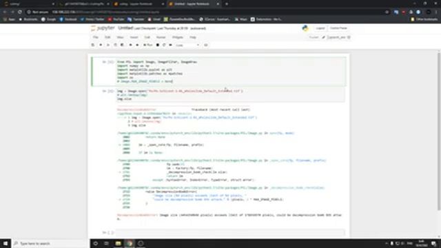Switch to the second browser tab
Screen dimensions: 441x248
point(84,4)
